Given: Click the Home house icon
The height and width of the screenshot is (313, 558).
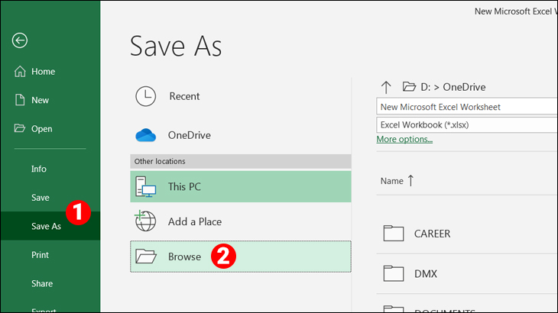Looking at the screenshot, I should pos(20,72).
